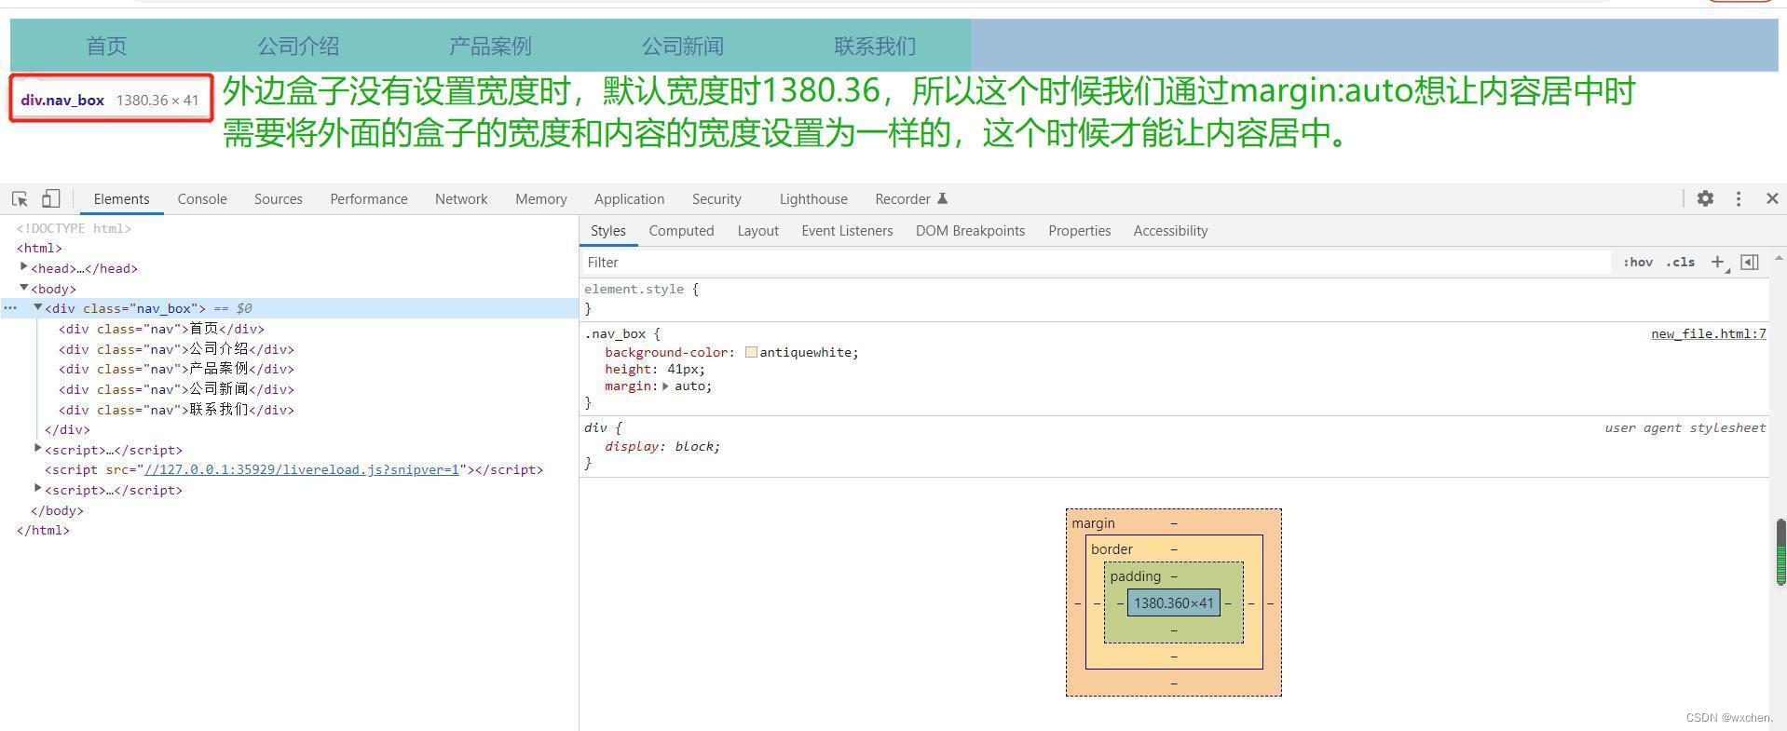Click the Recorder experiment flask icon

click(x=942, y=198)
